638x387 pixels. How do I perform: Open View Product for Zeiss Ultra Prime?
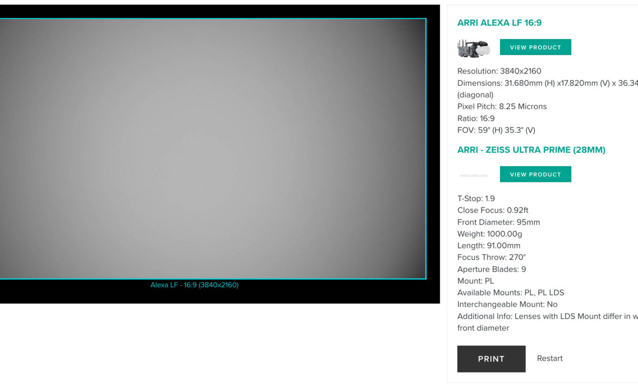coord(536,174)
